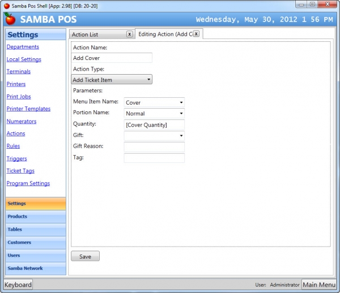The height and width of the screenshot is (293, 340).
Task: Close the Action List tab
Action: (129, 34)
